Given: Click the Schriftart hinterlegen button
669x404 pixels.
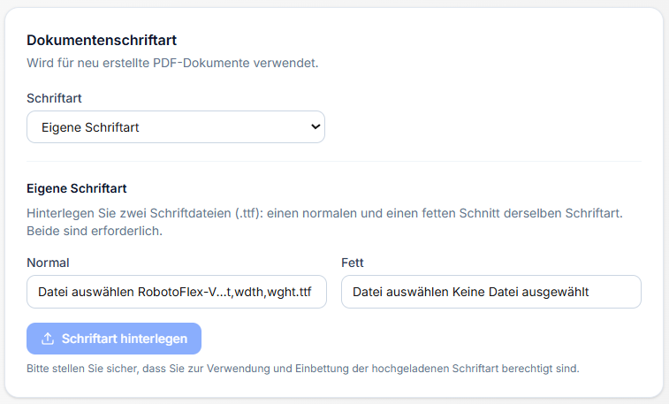Looking at the screenshot, I should [114, 339].
